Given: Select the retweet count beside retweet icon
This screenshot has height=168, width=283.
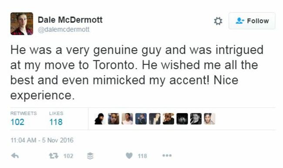Looking at the screenshot, I should pos(68,156).
